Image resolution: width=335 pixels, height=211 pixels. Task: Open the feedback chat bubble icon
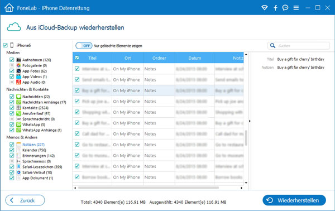click(285, 8)
